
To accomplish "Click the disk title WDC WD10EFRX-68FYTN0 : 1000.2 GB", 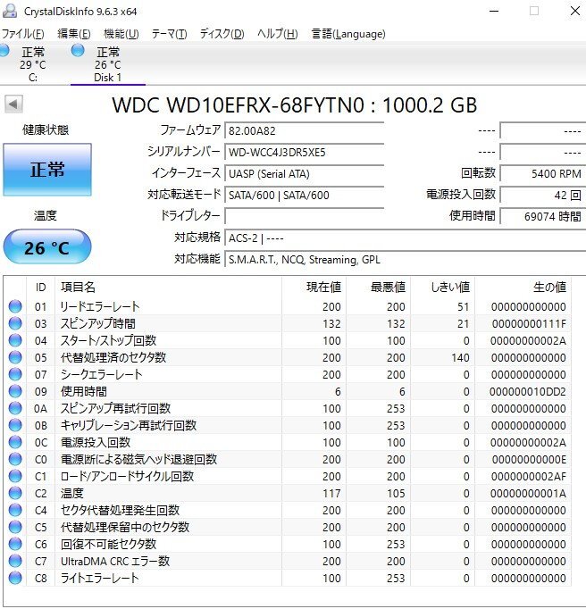I will [295, 104].
